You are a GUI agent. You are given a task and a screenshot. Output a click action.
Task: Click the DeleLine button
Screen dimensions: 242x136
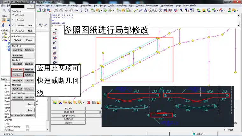click(x=29, y=75)
